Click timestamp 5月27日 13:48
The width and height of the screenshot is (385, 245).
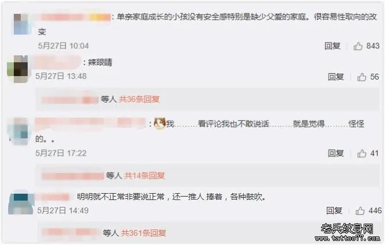[61, 76]
